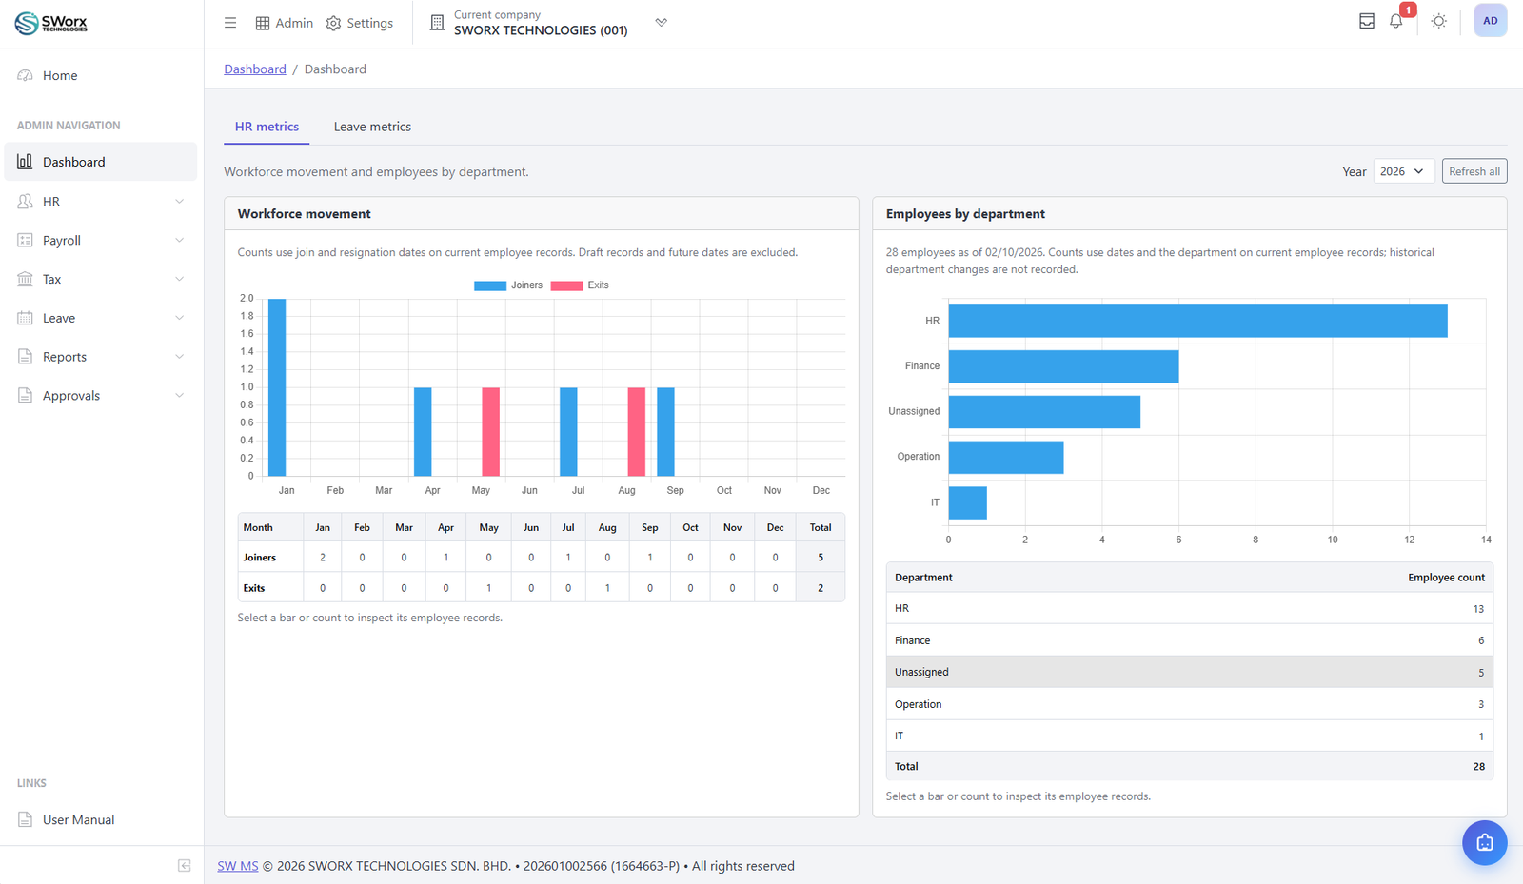The height and width of the screenshot is (884, 1523).
Task: Toggle Joiners series in chart legend
Action: pos(508,285)
